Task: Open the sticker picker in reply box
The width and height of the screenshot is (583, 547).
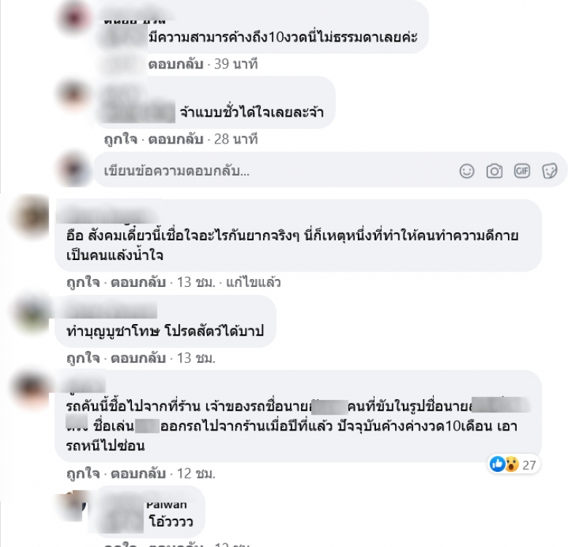Action: [x=549, y=171]
